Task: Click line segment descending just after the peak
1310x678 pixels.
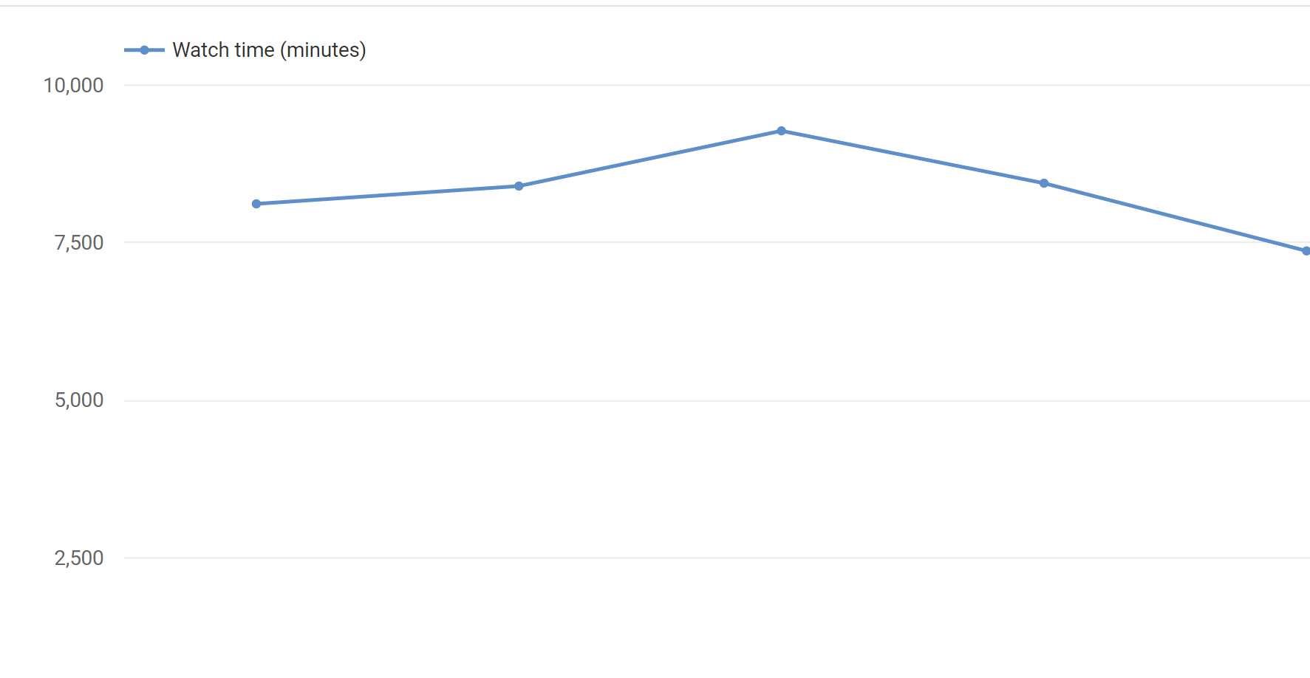Action: 912,157
